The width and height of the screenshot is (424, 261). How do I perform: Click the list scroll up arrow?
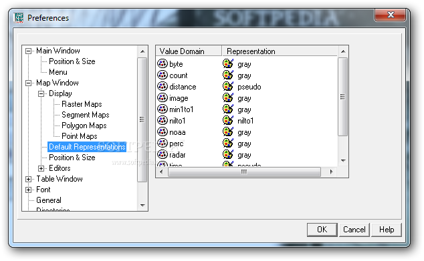(343, 51)
